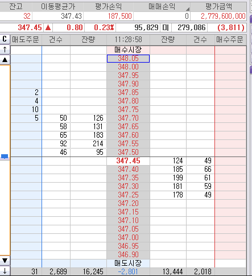
Task: Click the 348.00 price cell
Action: [129, 67]
